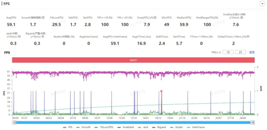The image size is (267, 130).
Task: Click help icon next to BigJank (/10min)
Action: coord(42,37)
